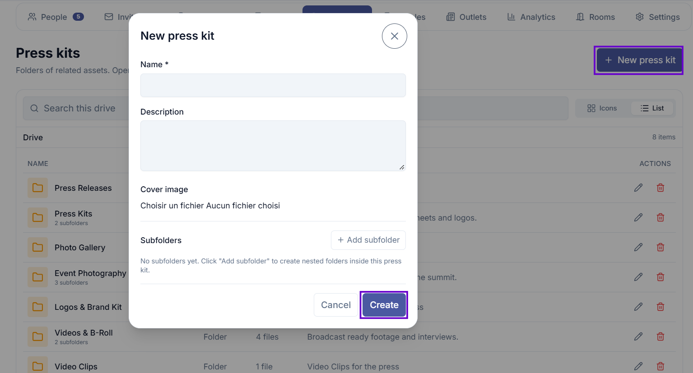Open the Photo Gallery row name
693x373 pixels.
[80, 248]
